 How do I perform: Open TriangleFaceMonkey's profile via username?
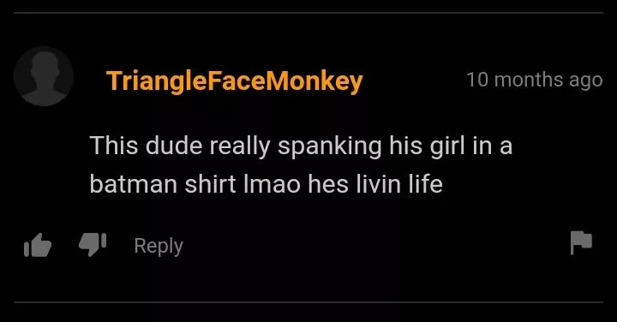click(235, 81)
